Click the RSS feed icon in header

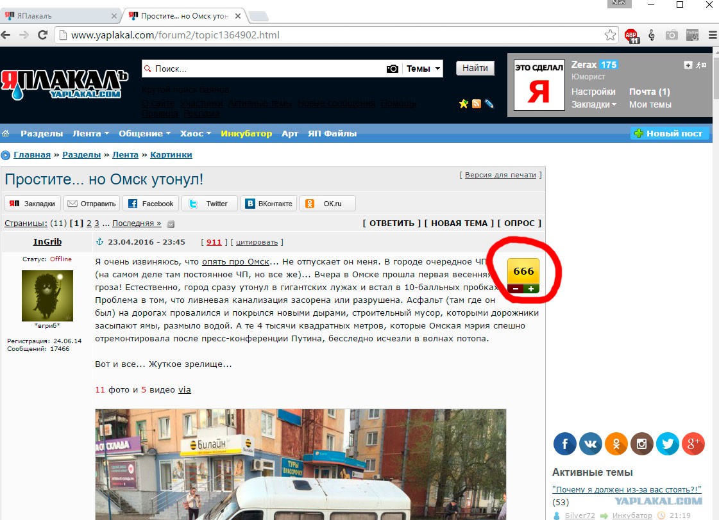point(477,104)
